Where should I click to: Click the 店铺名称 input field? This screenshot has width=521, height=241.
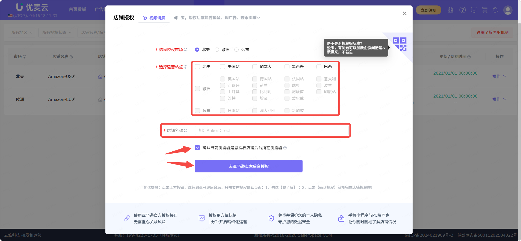coord(272,131)
